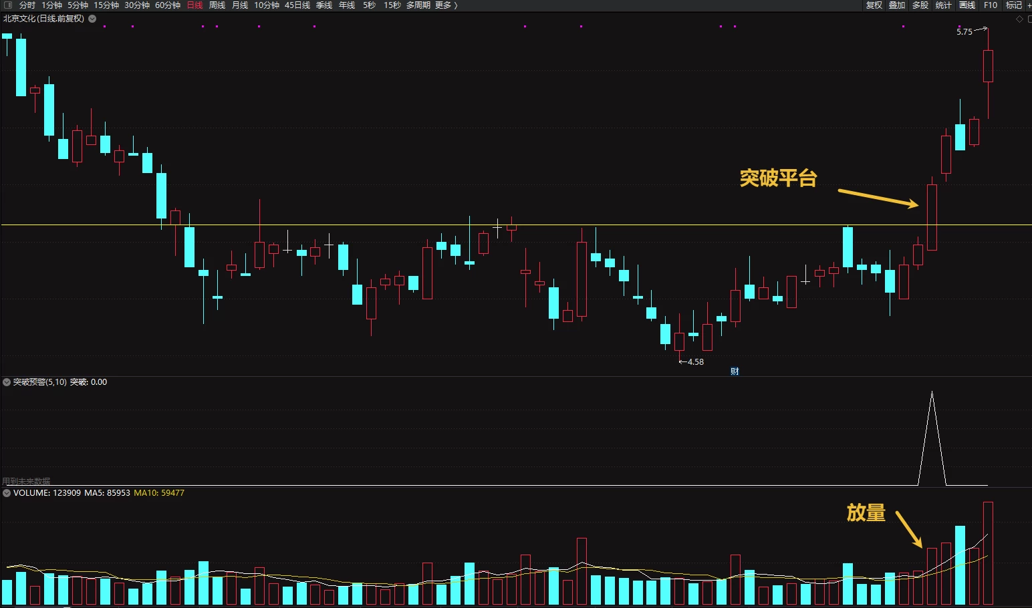Click the last red candlestick near 5.75
Screen dimensions: 1032x608
click(x=988, y=66)
